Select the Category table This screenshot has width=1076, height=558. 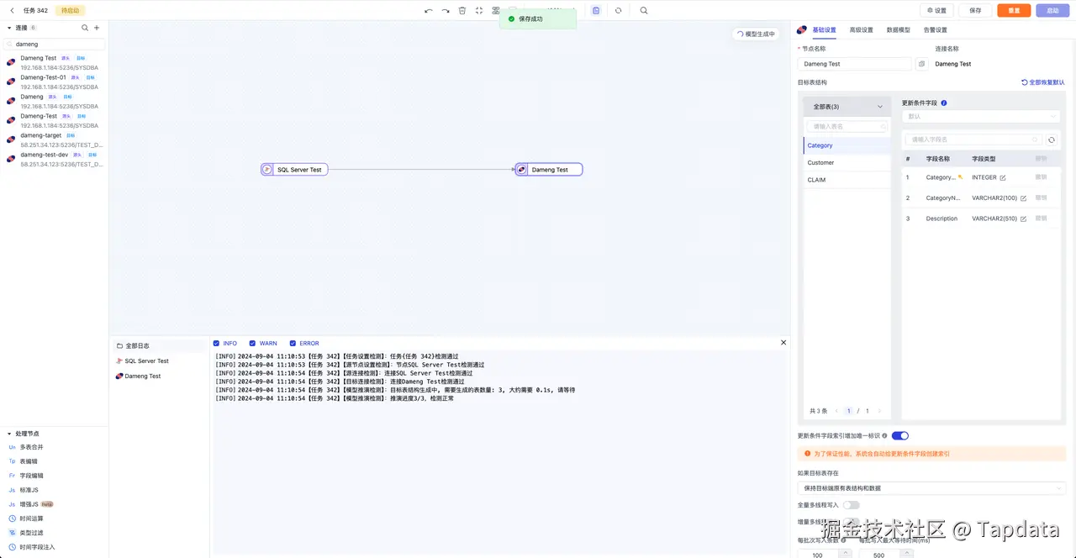pos(847,145)
